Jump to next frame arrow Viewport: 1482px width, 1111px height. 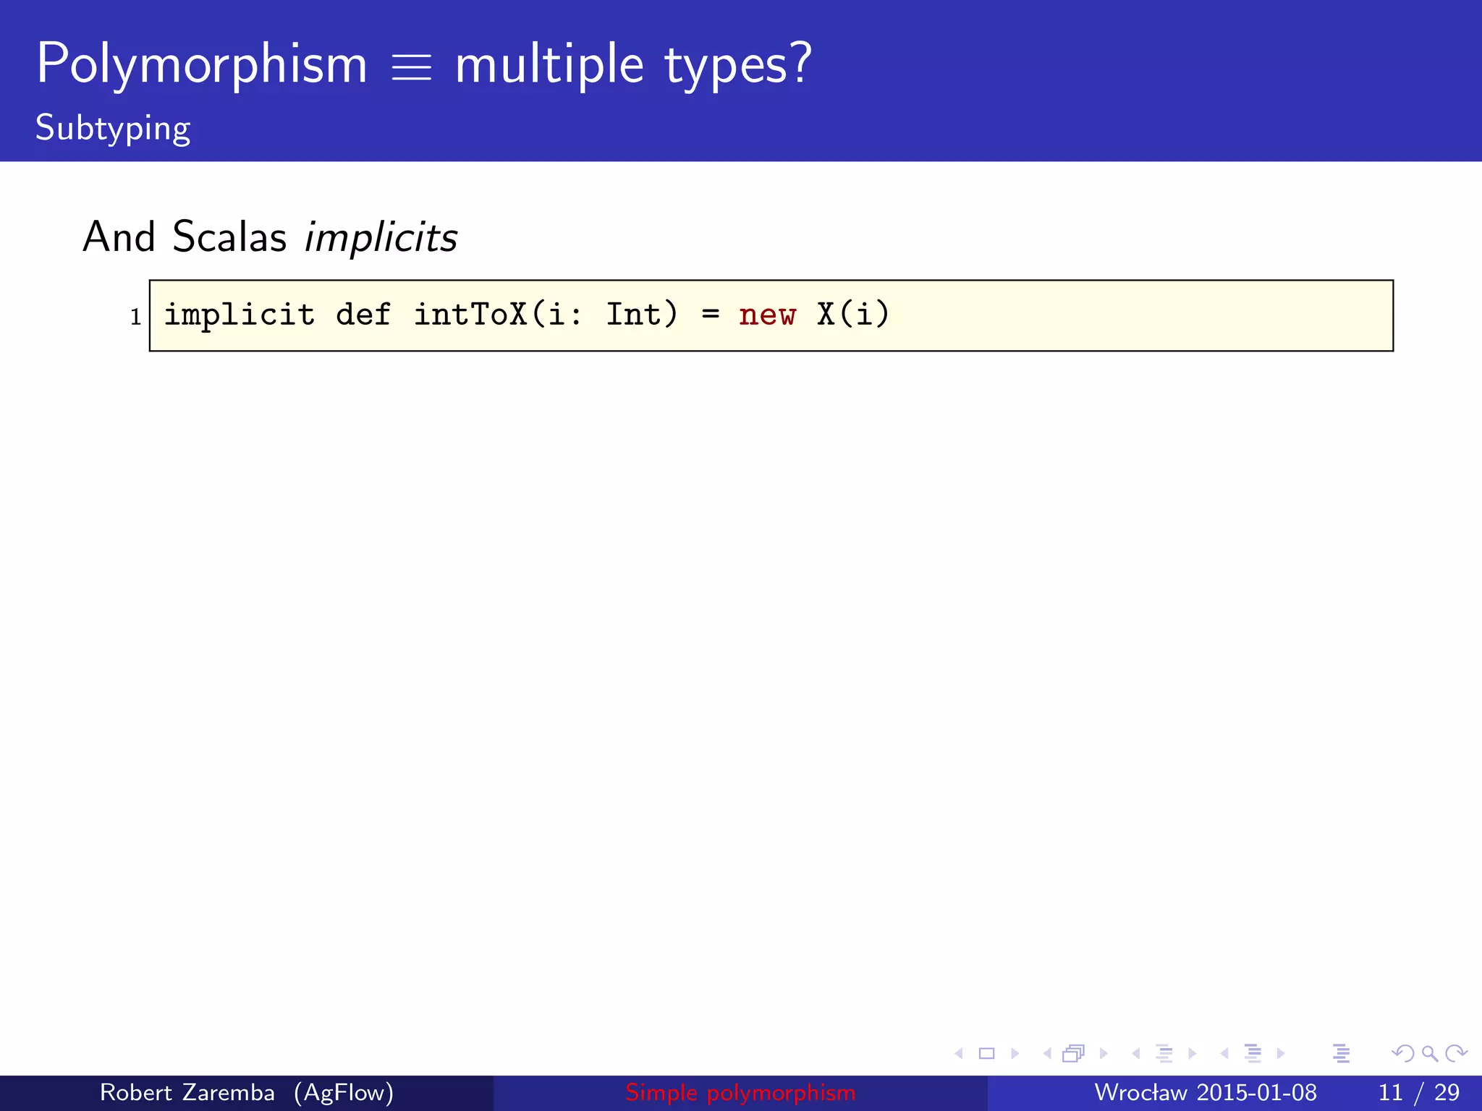pos(1104,1054)
